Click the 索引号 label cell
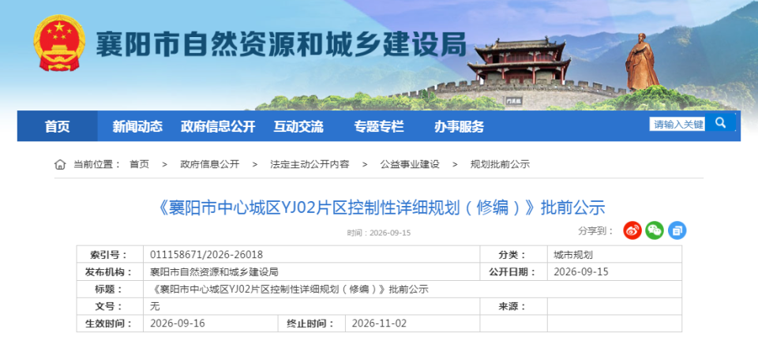Viewport: 758px width, 344px height. [x=110, y=255]
